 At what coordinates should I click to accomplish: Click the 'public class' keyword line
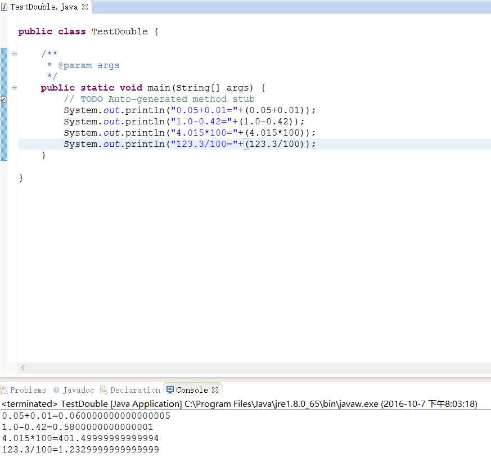point(88,32)
